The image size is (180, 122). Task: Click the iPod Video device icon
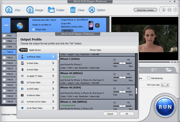[22, 70]
